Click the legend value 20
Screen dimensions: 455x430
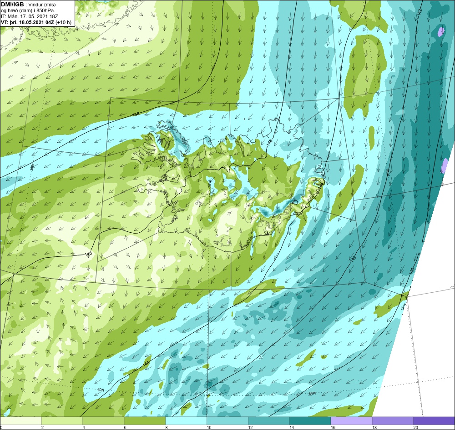point(416,427)
